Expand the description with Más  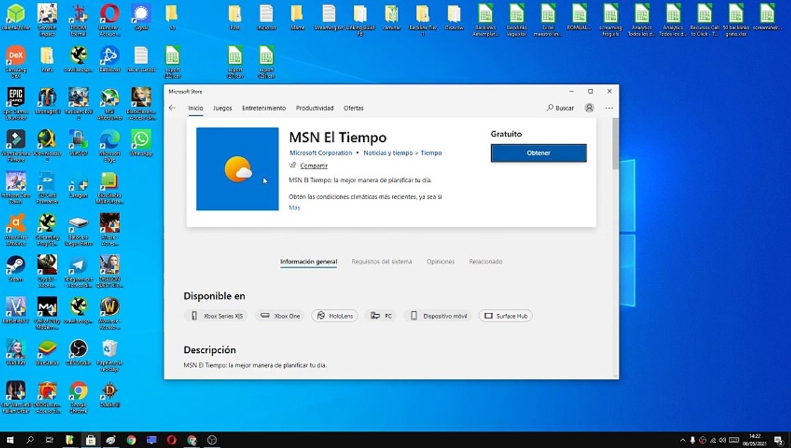(294, 208)
